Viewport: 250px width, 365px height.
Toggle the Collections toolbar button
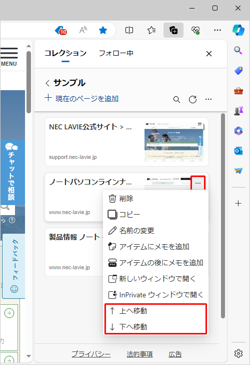pos(173,30)
